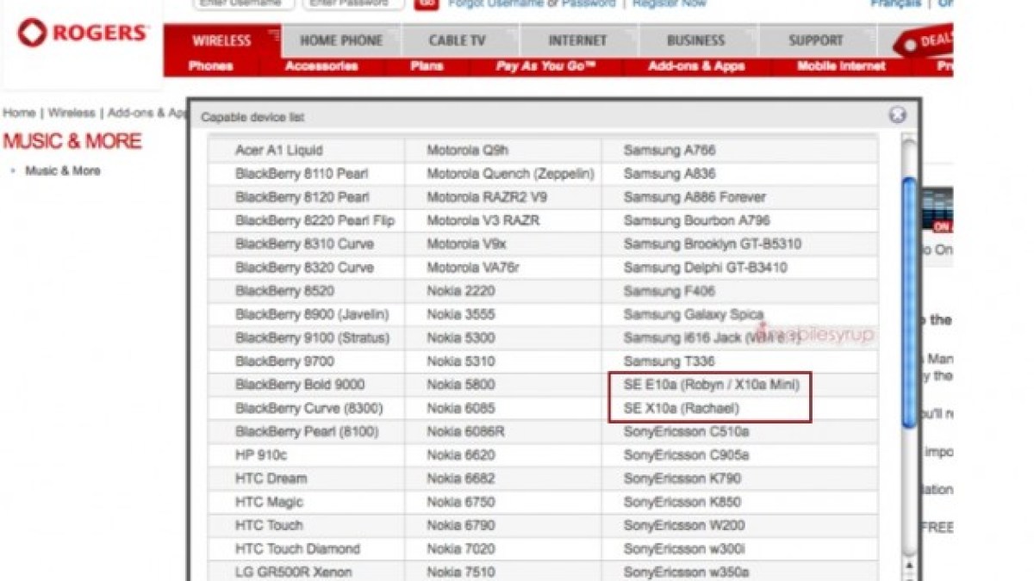
Task: Click the device list scrollbar thumb
Action: [x=909, y=301]
